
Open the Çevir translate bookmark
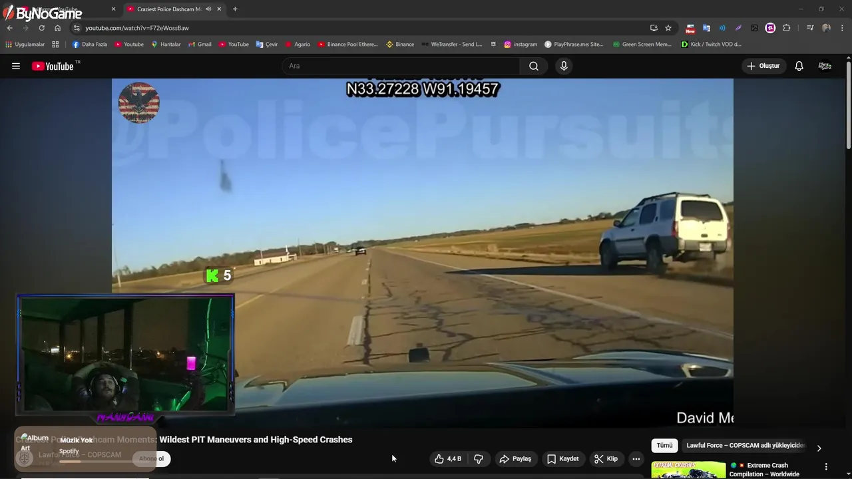click(267, 45)
